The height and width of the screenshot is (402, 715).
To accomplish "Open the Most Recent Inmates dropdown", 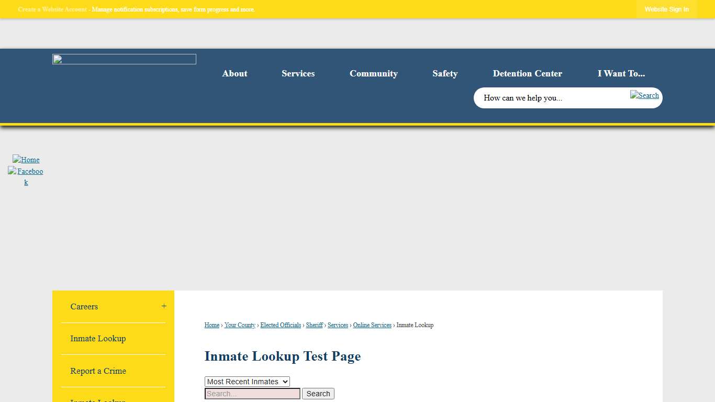I will [247, 381].
